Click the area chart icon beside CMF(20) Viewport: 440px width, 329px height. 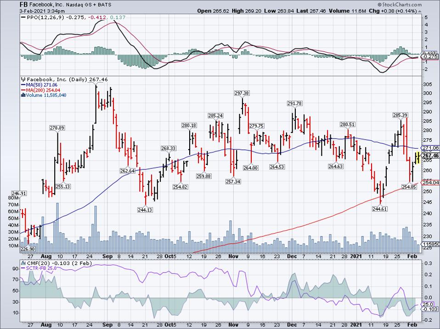(x=23, y=263)
